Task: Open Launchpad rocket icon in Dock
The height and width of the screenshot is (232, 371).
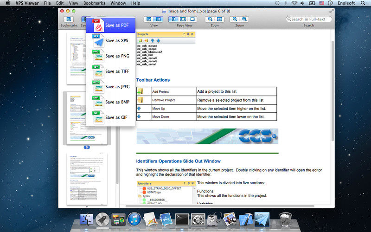Action: [102, 219]
